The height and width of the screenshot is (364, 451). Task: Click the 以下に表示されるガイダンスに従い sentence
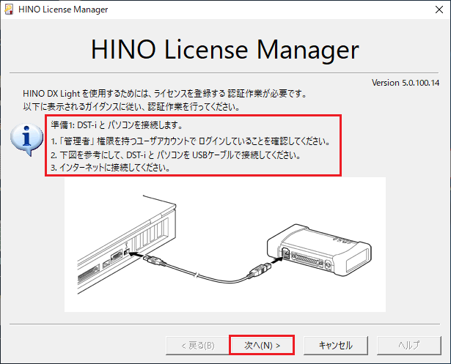point(131,107)
